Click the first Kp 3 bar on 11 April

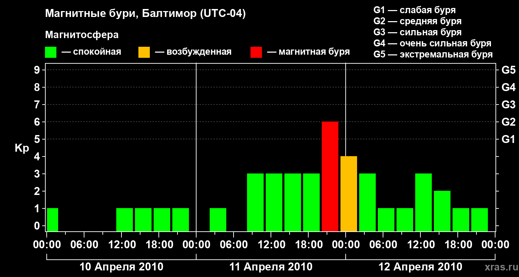click(255, 203)
